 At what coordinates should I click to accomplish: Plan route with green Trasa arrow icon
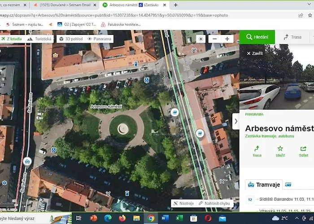click(257, 151)
